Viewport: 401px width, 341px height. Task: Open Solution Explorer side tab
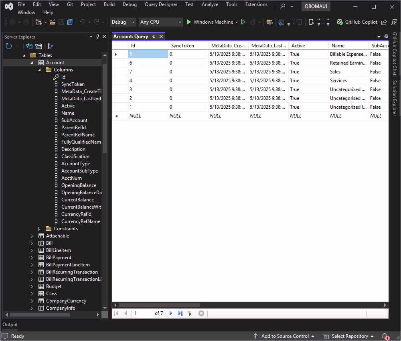[x=395, y=98]
